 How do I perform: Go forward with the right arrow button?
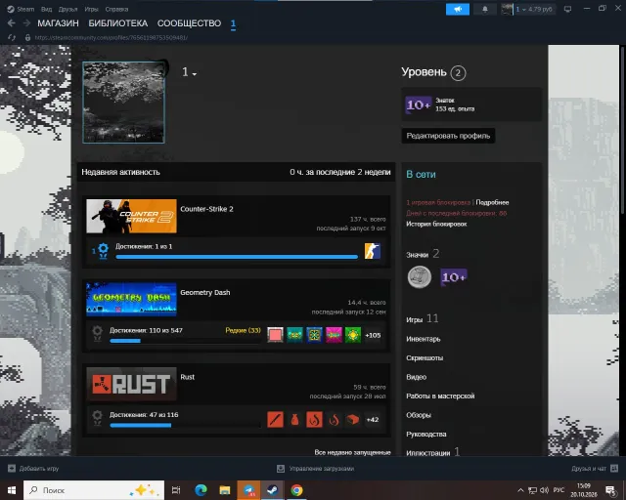[x=26, y=23]
